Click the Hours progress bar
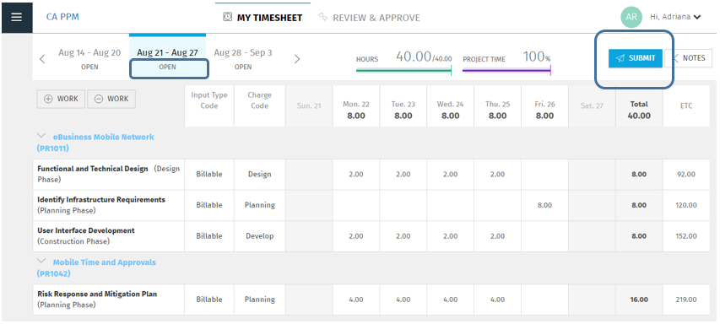 [x=404, y=70]
